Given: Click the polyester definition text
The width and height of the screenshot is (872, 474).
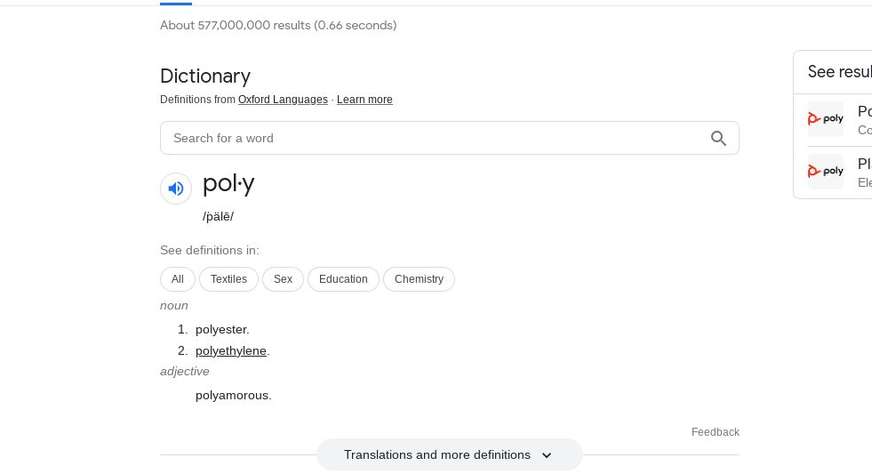Looking at the screenshot, I should (x=222, y=329).
